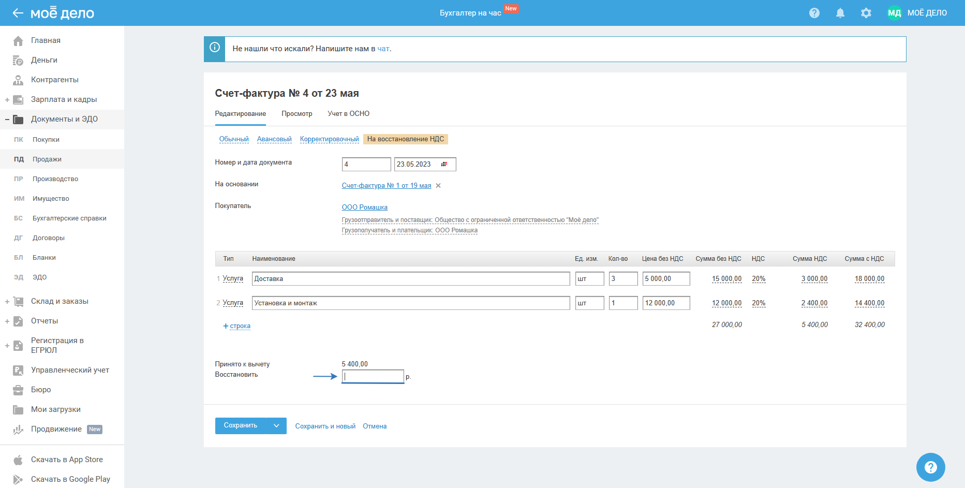
Task: Select Обычный invoice type
Action: pos(234,139)
